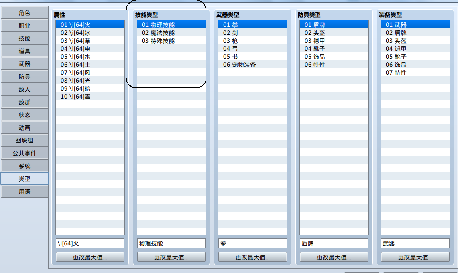This screenshot has width=458, height=273.
Task: Select equipment type 01 武器
Action: point(415,25)
